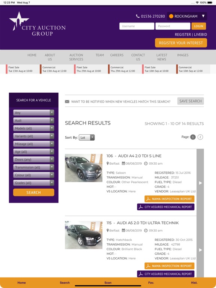
Task: Open City Assured Mechanical Report for lot 115
Action: point(166,274)
